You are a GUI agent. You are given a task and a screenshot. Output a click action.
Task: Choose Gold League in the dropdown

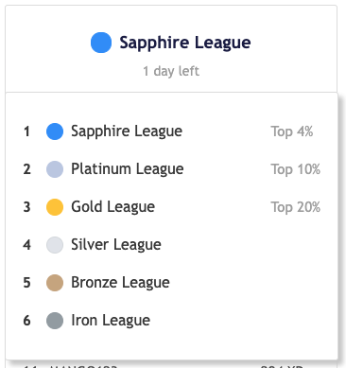click(172, 207)
